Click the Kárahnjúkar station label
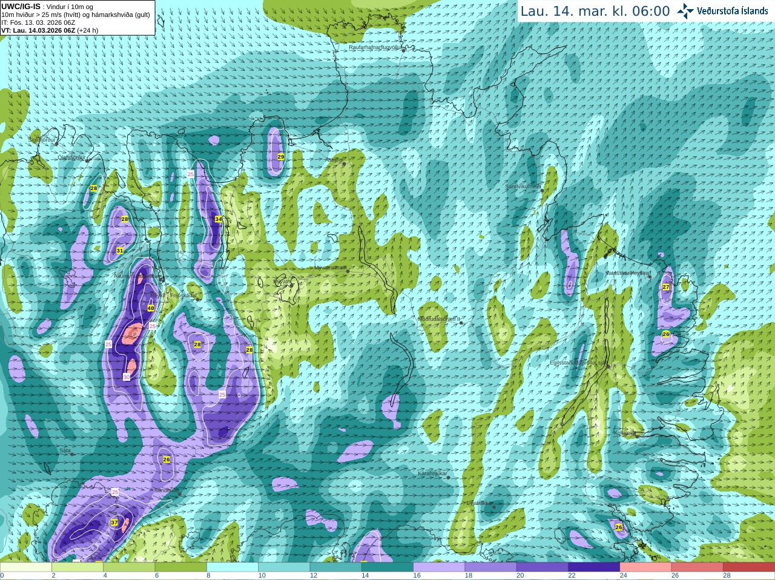The image size is (775, 580). 432,473
